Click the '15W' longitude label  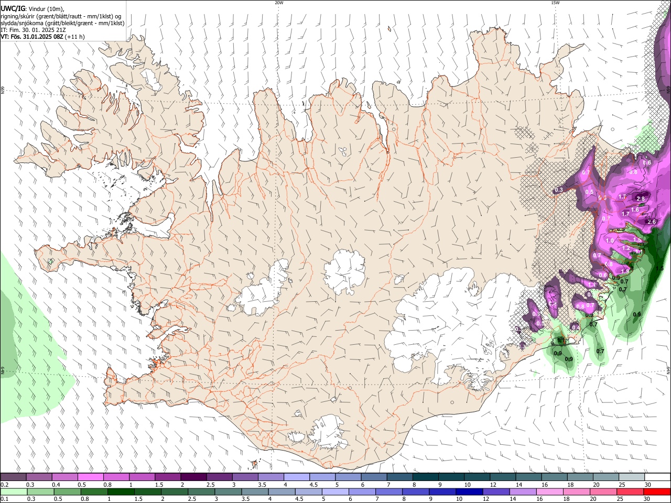(555, 3)
